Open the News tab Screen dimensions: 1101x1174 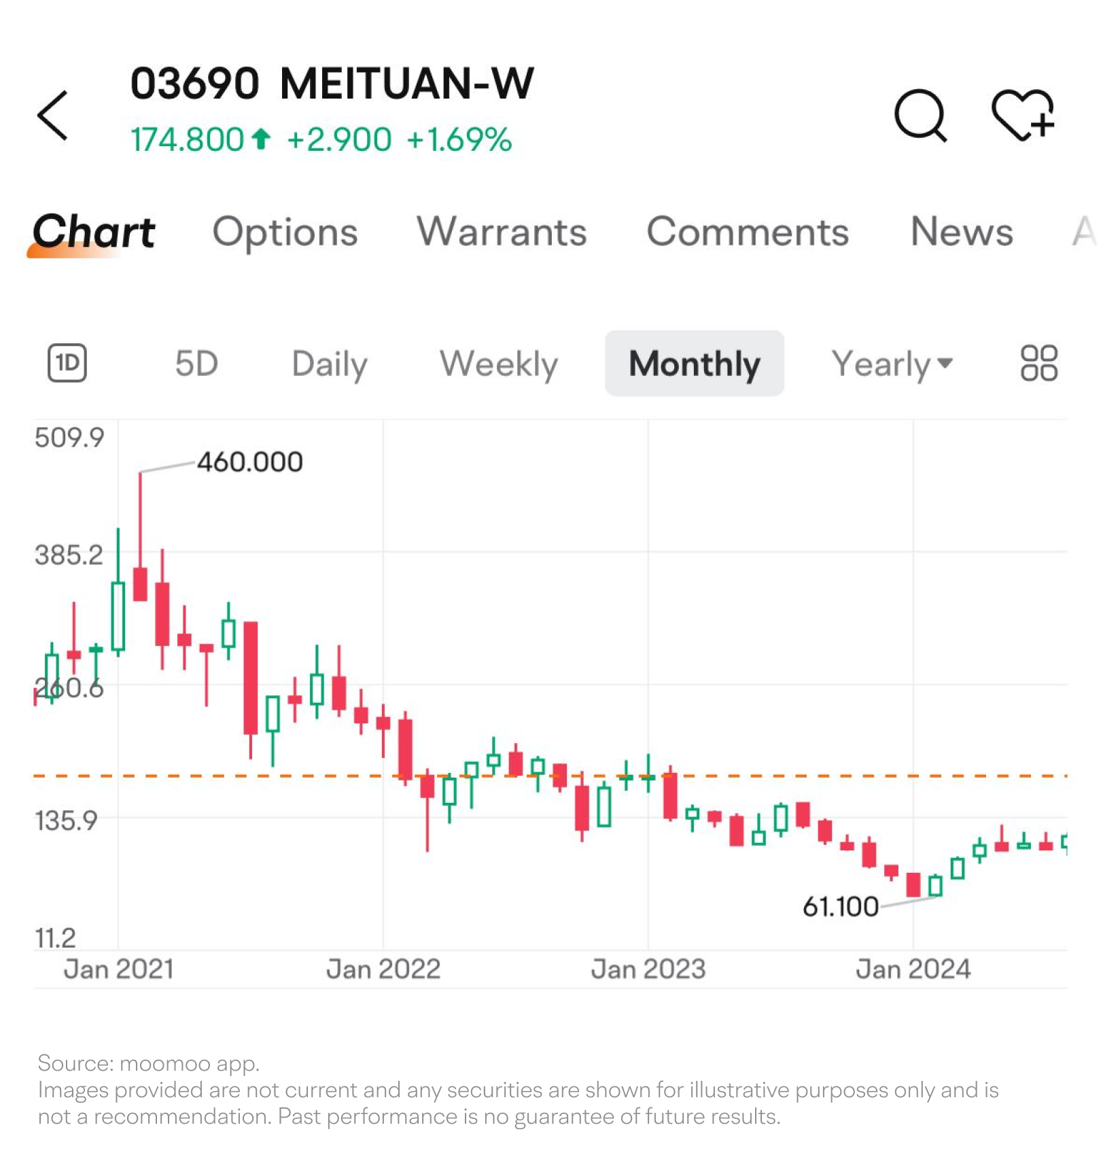click(x=962, y=232)
